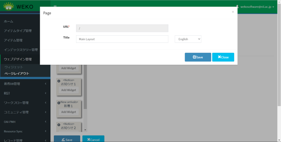Open the English language dropdown

[x=188, y=39]
